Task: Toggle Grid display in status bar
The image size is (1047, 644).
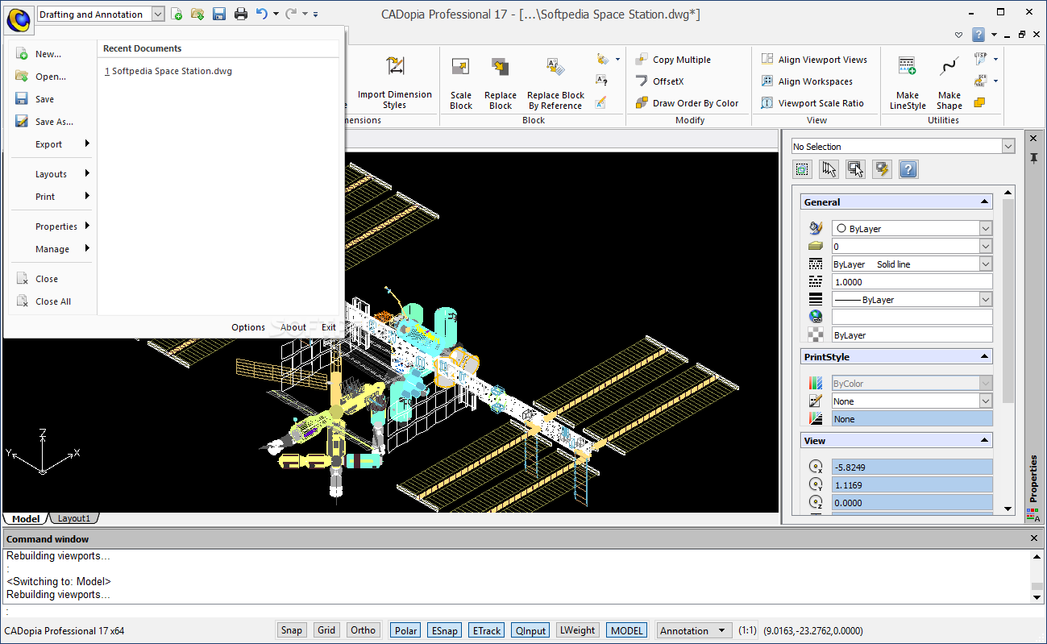Action: tap(326, 630)
